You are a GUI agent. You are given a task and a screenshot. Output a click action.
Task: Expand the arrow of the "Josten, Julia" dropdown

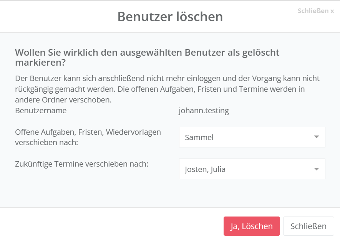tap(316, 169)
